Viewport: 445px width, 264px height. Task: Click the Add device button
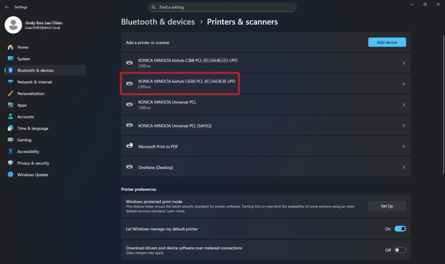(387, 42)
